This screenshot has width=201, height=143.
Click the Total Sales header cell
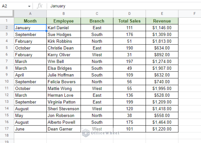tap(129, 21)
